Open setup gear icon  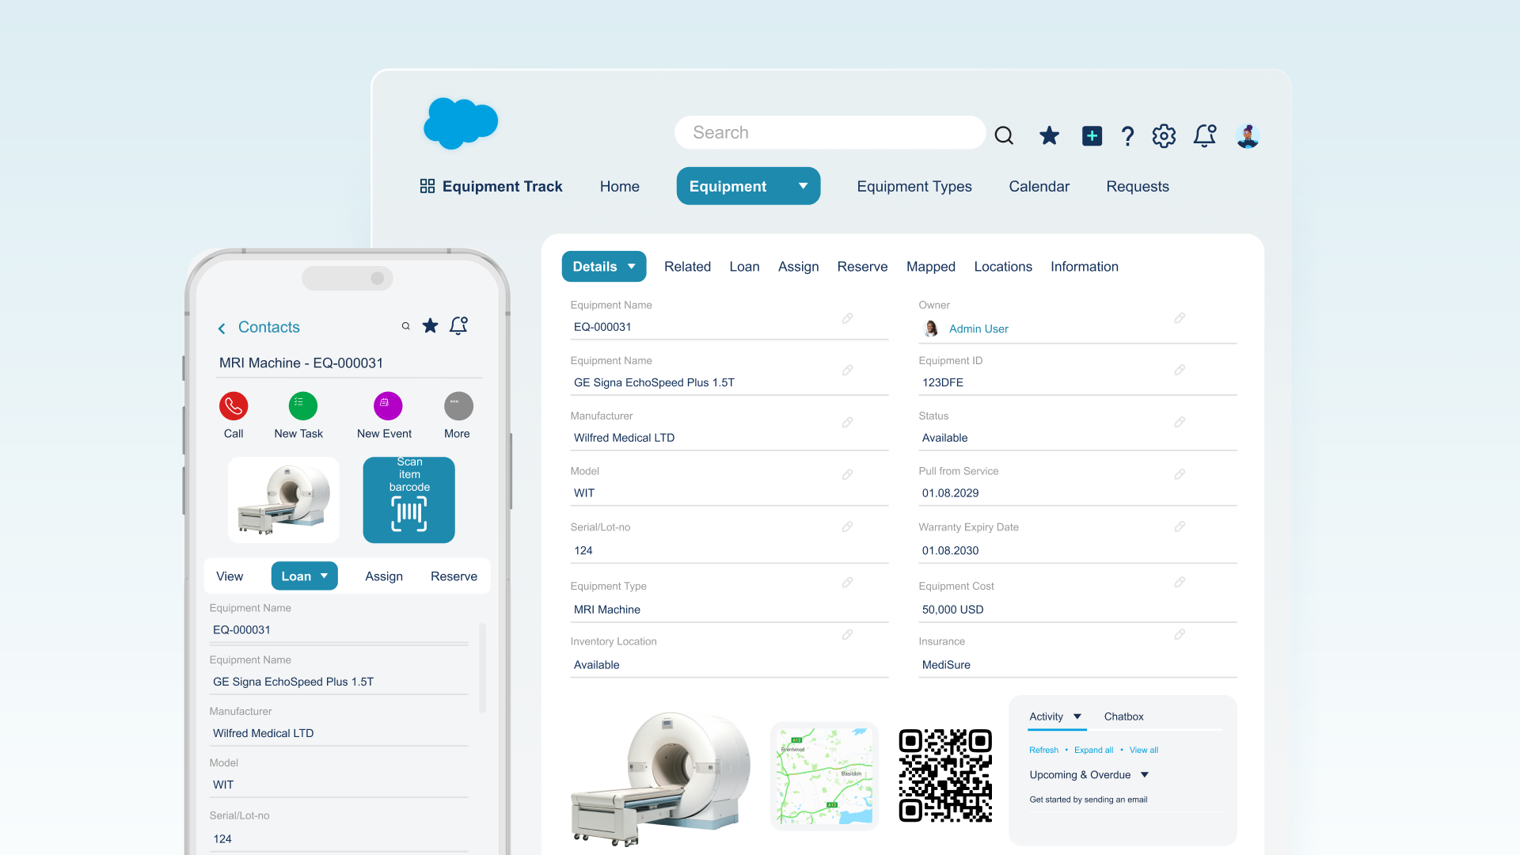tap(1164, 136)
